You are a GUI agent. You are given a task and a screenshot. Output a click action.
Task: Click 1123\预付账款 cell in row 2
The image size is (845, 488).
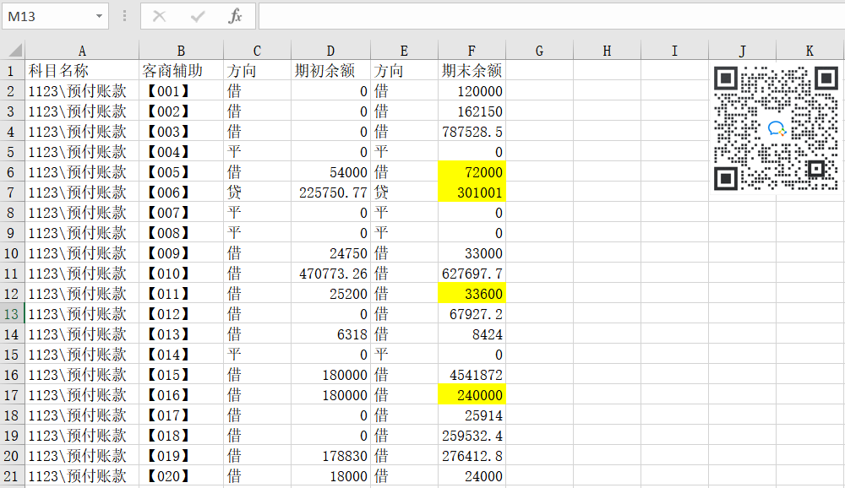pos(82,91)
